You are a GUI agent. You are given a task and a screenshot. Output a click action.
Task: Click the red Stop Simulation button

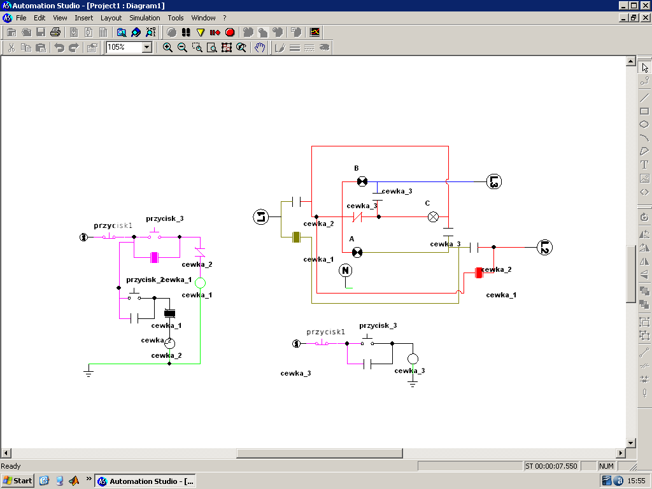pyautogui.click(x=230, y=32)
